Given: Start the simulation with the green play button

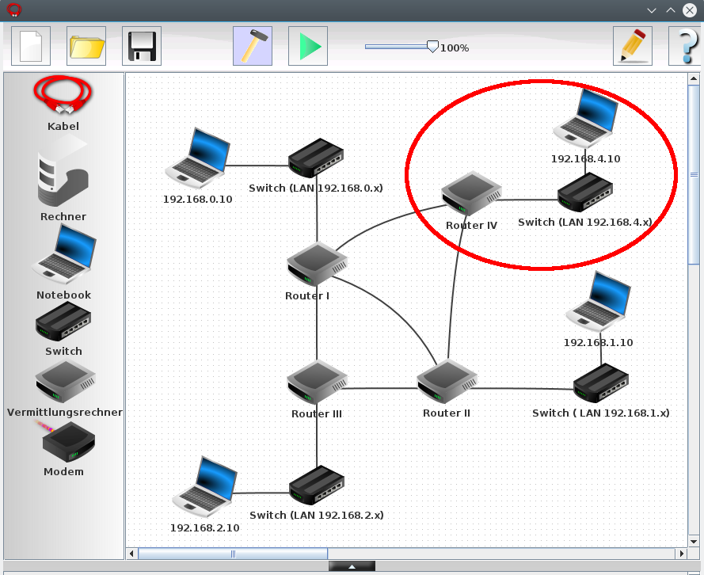Looking at the screenshot, I should coord(307,46).
